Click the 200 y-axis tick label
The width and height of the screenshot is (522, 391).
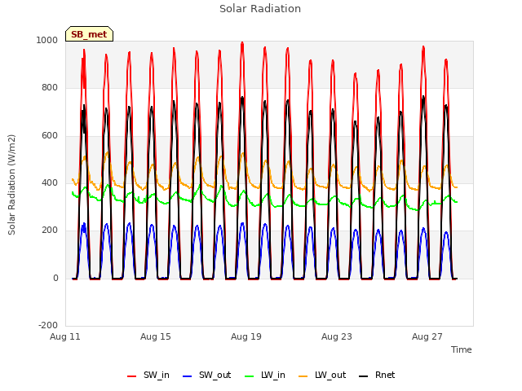pos(50,230)
